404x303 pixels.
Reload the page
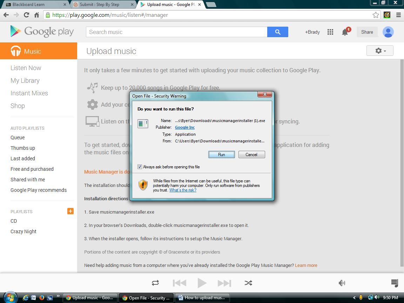point(26,15)
